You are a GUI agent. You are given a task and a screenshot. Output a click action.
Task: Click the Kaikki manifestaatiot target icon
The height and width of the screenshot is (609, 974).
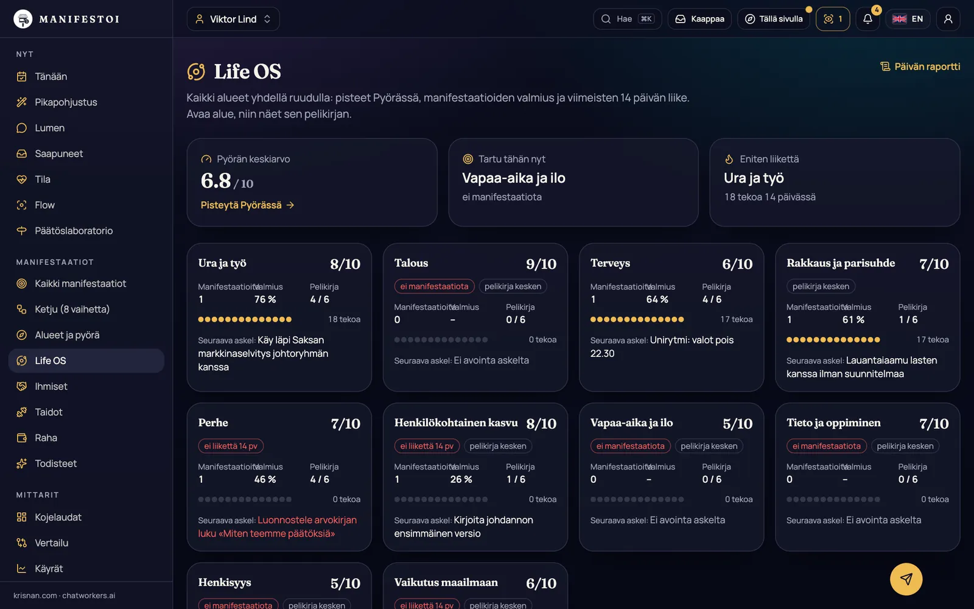(x=22, y=284)
